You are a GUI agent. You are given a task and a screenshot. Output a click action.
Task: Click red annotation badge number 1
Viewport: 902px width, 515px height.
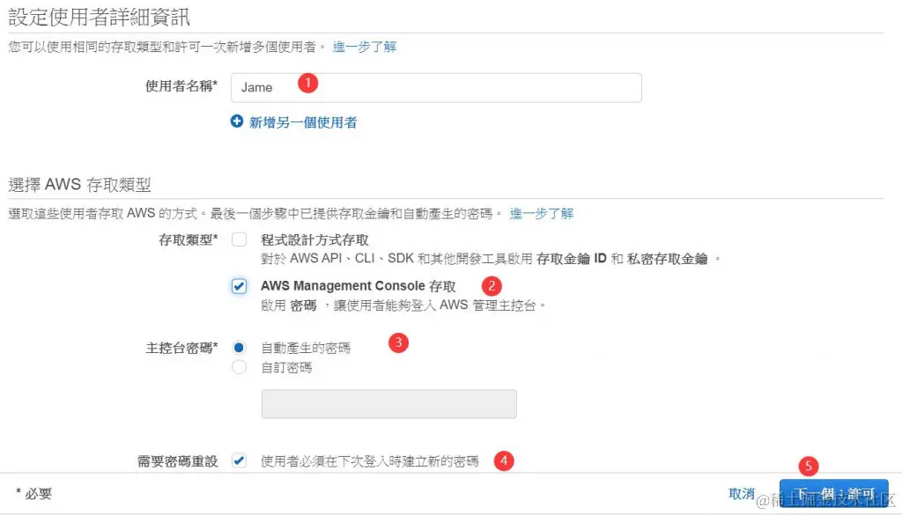point(307,82)
